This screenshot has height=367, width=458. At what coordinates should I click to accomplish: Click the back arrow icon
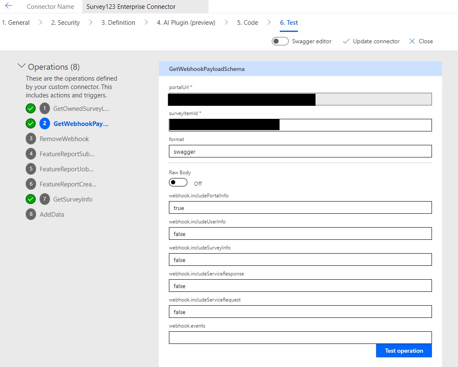[x=8, y=6]
